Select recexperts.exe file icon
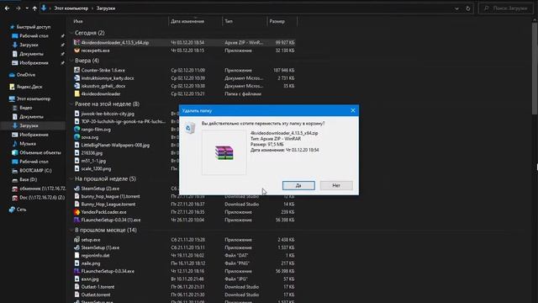Screen dimensions: 538x303 tap(76, 50)
